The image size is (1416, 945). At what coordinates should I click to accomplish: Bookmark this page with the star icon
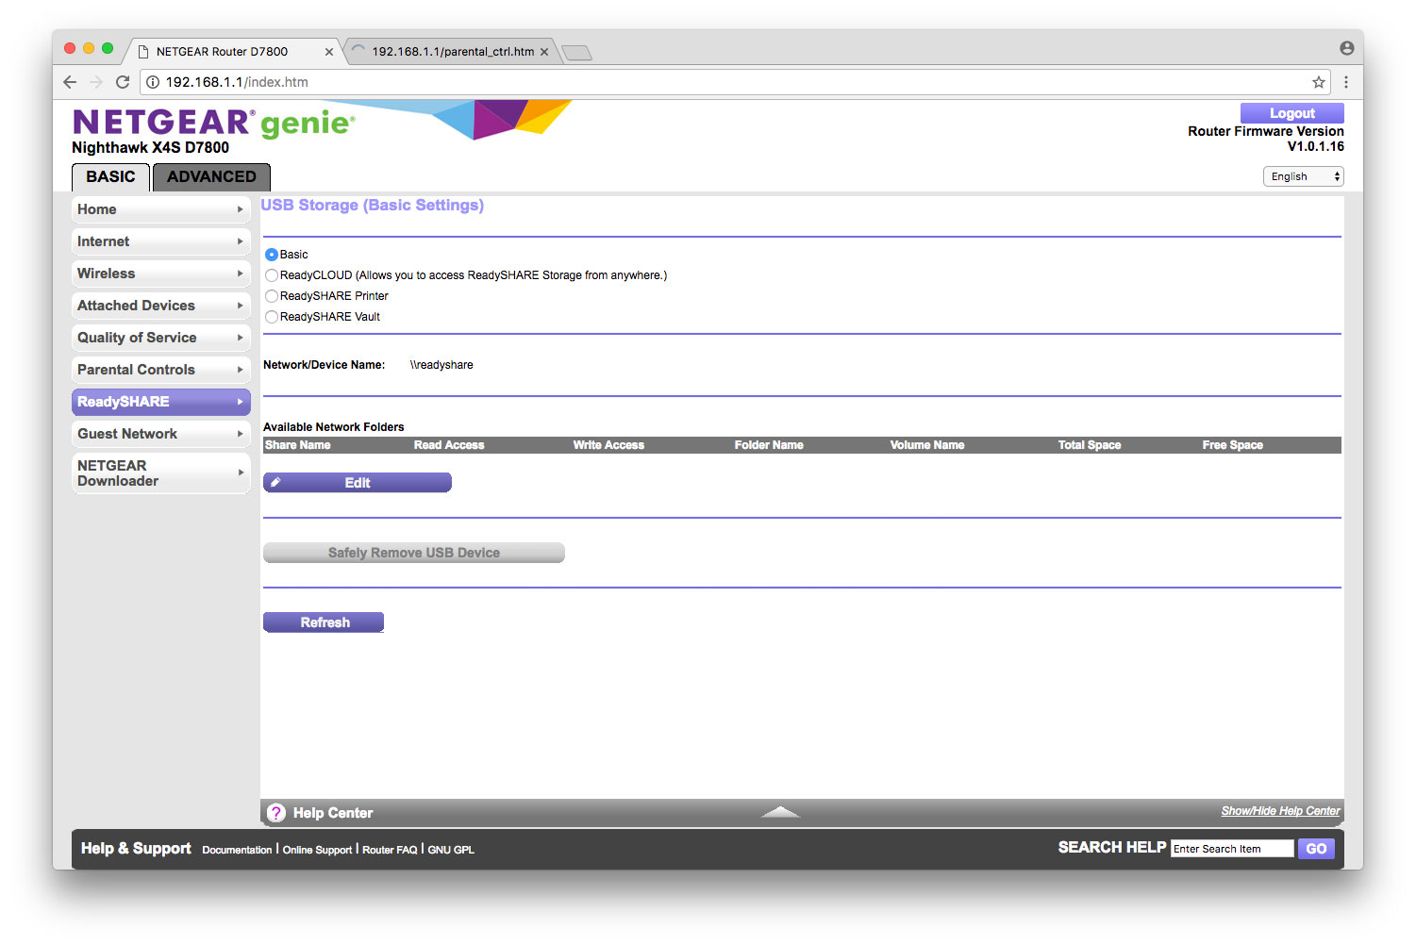pos(1319,82)
